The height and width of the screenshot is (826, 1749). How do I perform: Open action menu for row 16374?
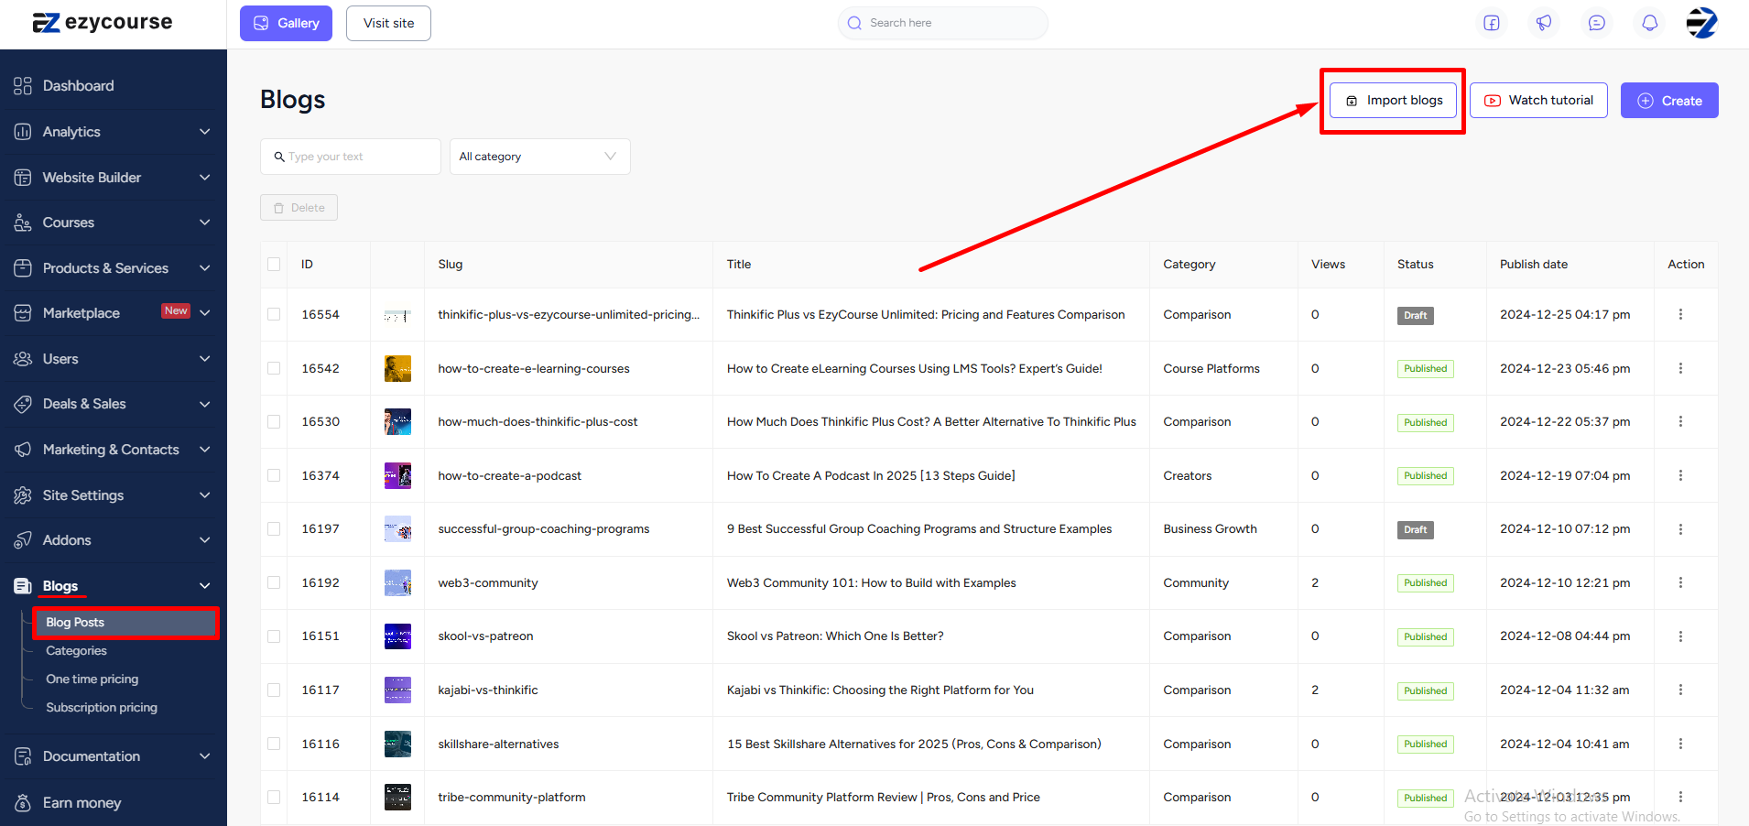pos(1680,475)
